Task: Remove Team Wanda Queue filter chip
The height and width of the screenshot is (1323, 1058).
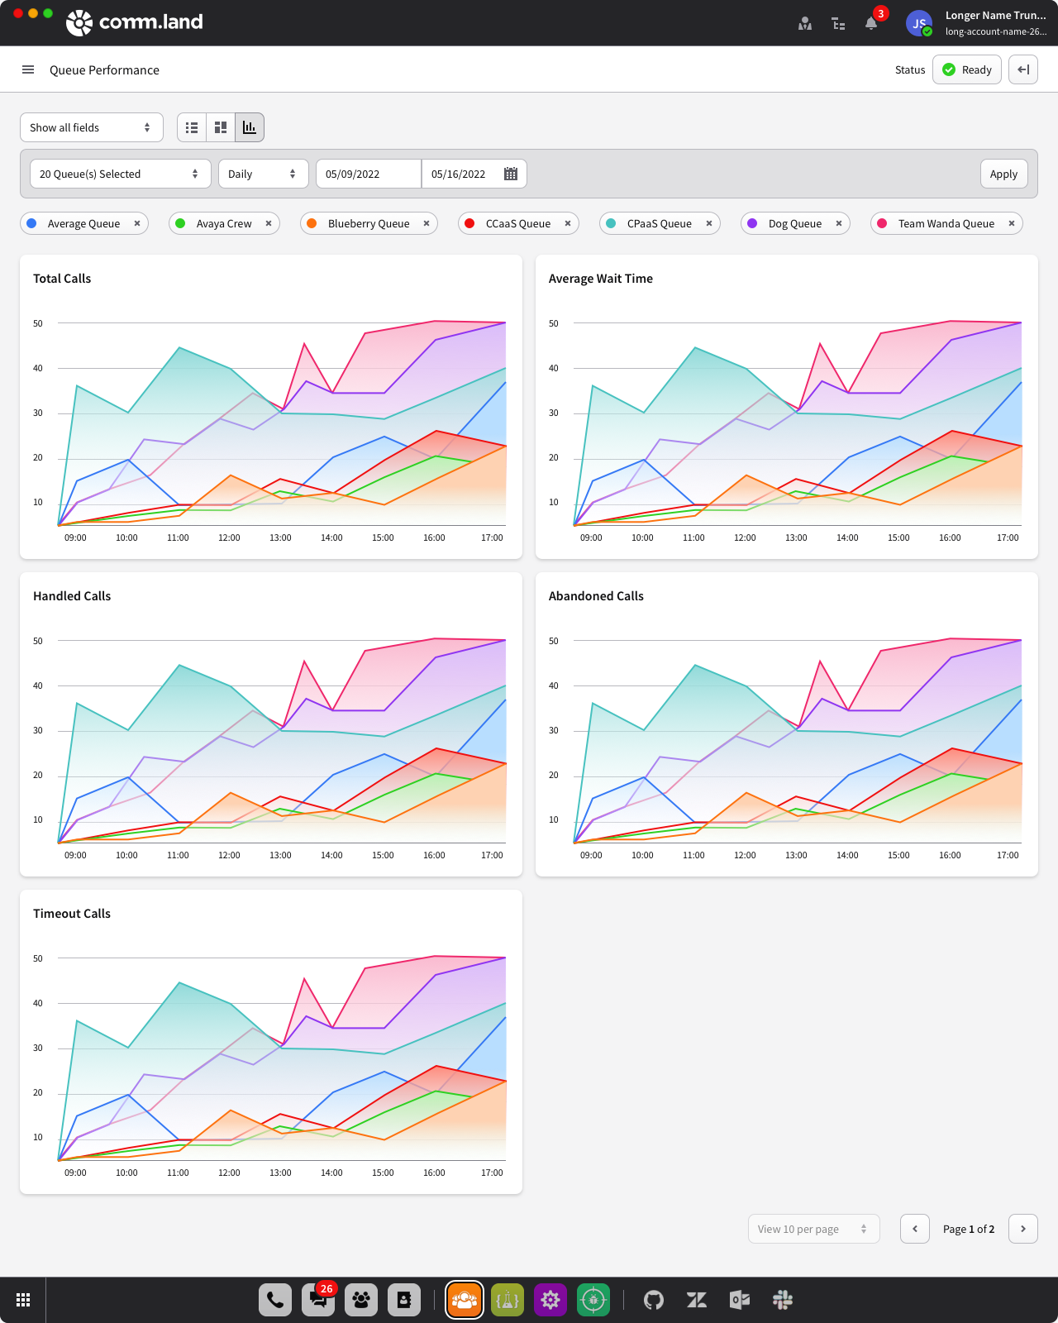Action: 1012,223
